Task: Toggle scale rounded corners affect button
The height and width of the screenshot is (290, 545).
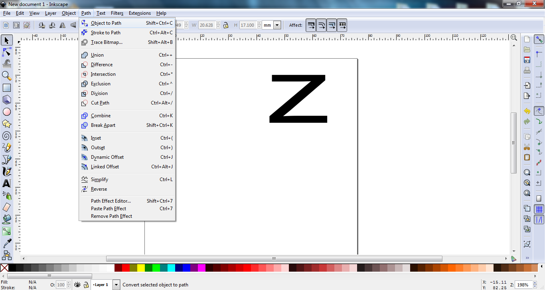Action: coord(321,25)
